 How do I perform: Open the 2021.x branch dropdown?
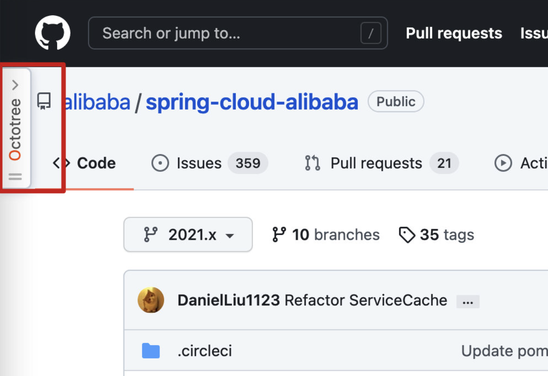188,235
